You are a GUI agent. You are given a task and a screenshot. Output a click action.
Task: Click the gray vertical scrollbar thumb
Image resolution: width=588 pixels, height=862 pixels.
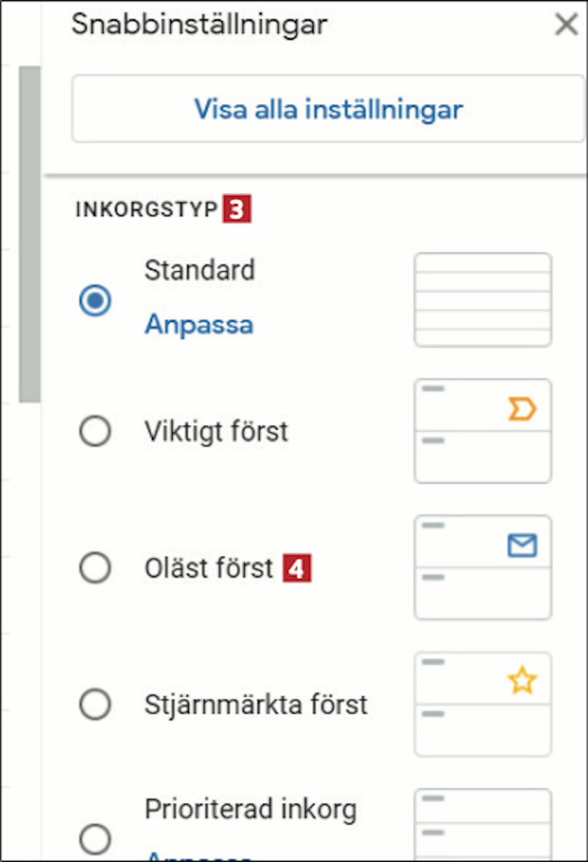point(29,234)
